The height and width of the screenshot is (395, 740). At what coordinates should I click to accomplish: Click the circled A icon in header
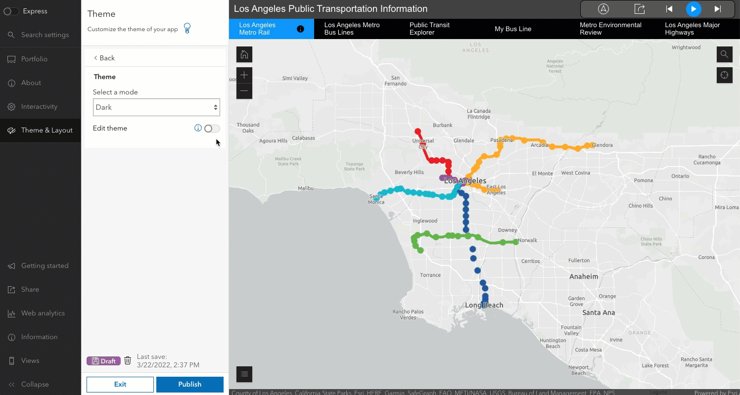tap(603, 9)
